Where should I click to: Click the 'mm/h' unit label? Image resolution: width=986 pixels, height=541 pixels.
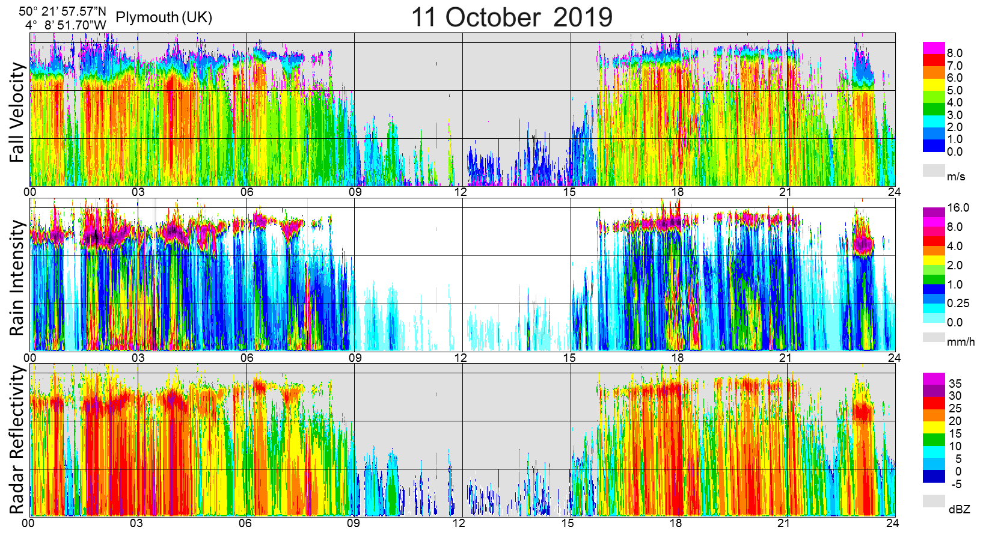pos(961,342)
